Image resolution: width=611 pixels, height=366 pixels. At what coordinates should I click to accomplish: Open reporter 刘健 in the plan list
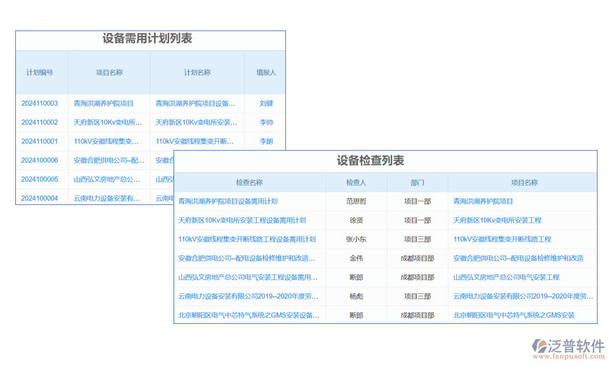pos(266,104)
